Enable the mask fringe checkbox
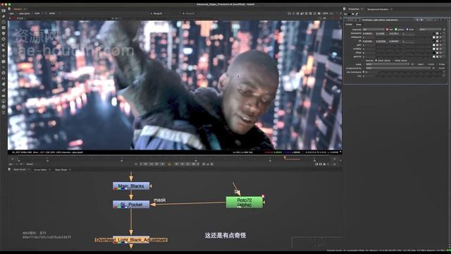 click(x=437, y=64)
